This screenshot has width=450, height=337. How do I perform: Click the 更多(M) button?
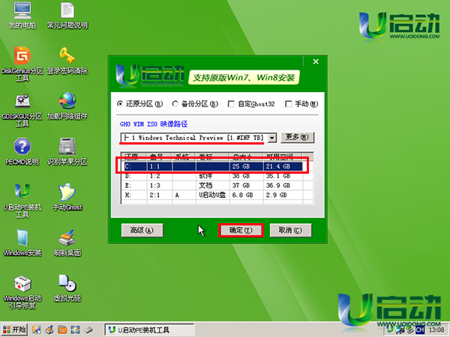click(297, 137)
